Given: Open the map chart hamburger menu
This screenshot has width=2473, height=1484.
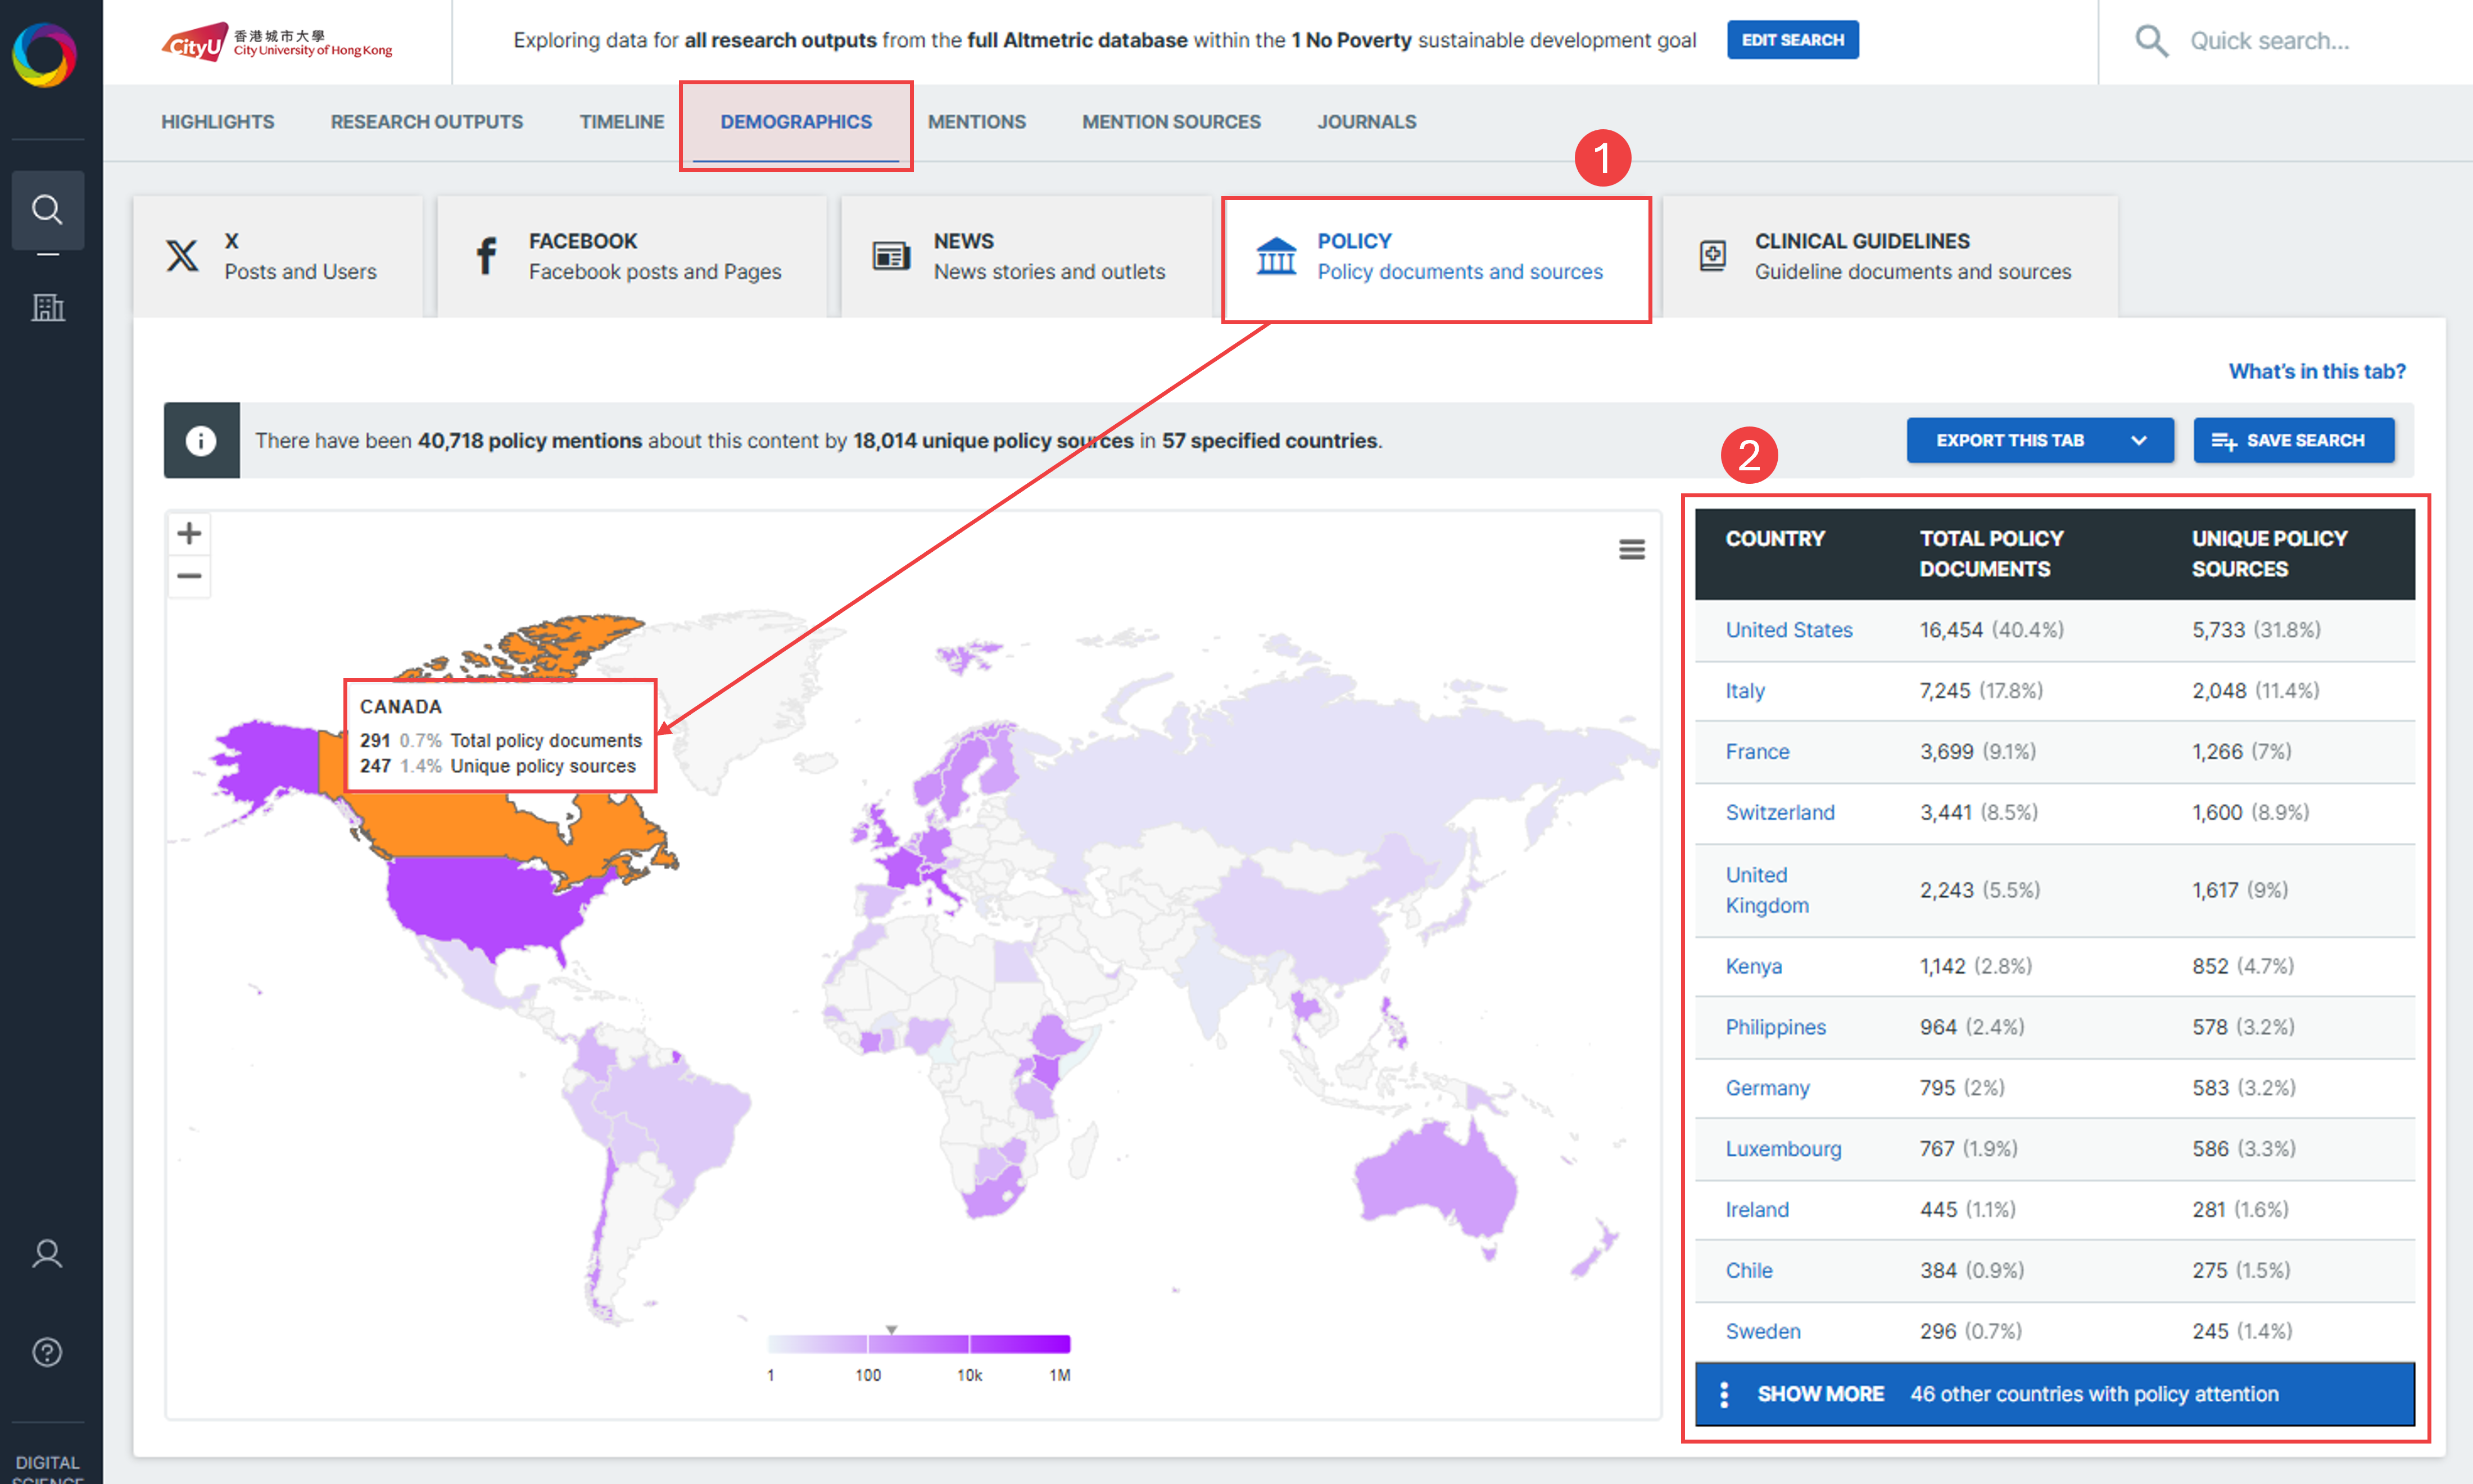Looking at the screenshot, I should coord(1631,549).
